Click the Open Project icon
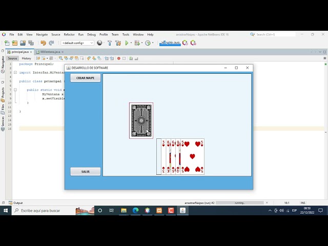This screenshot has width=328, height=246. point(23,43)
